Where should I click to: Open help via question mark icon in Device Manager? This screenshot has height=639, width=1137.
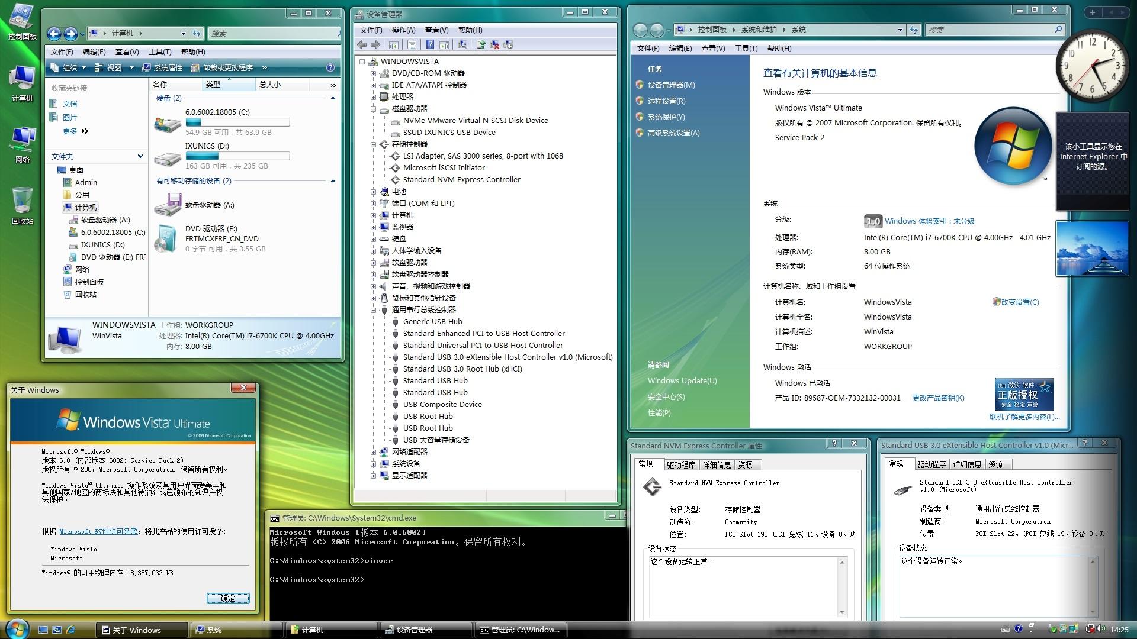pyautogui.click(x=431, y=45)
